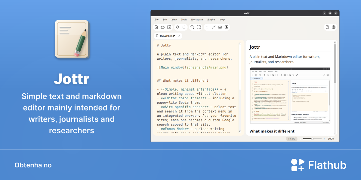Open the Help menu
Screen dimensions: 361x180
click(x=222, y=19)
